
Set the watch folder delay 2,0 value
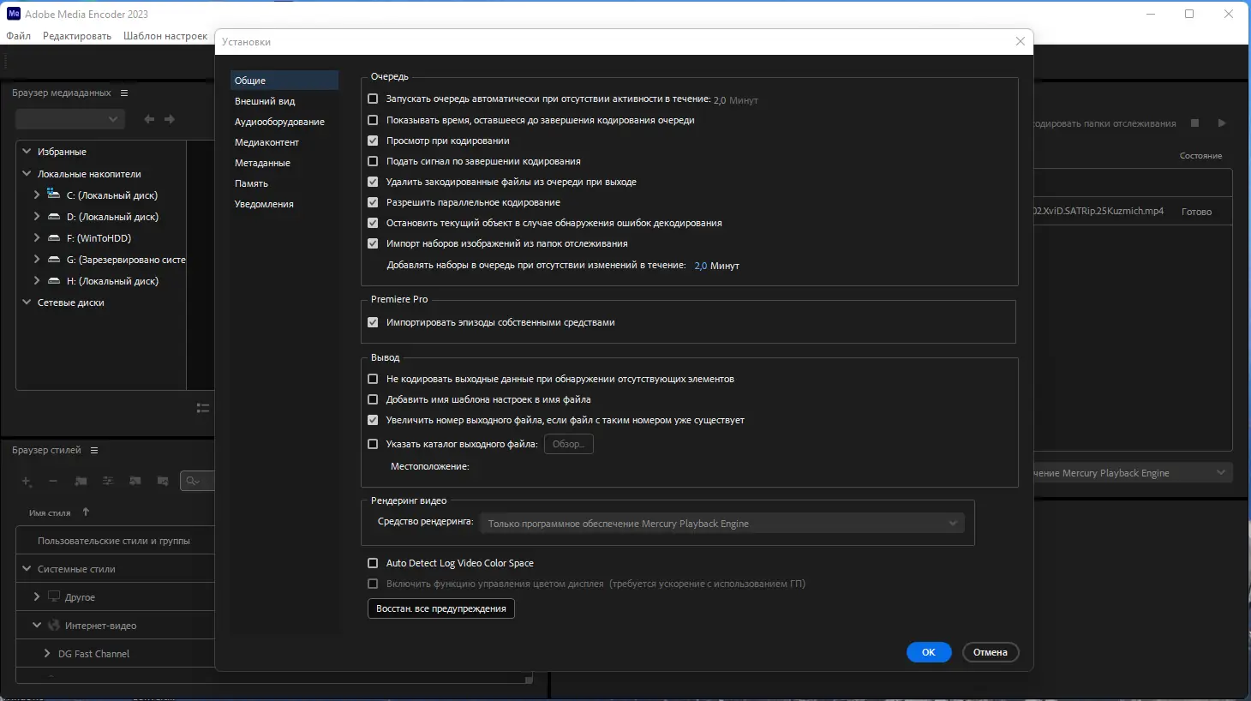[701, 266]
